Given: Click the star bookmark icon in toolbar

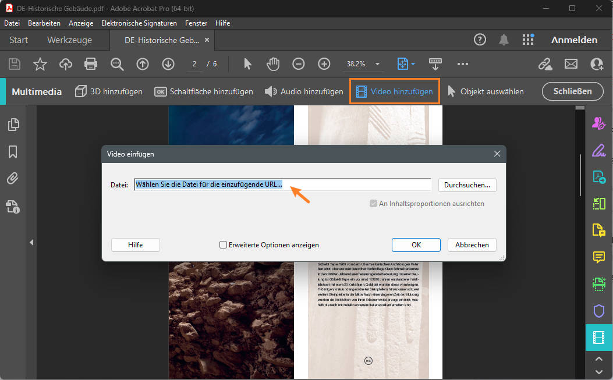Looking at the screenshot, I should (40, 64).
